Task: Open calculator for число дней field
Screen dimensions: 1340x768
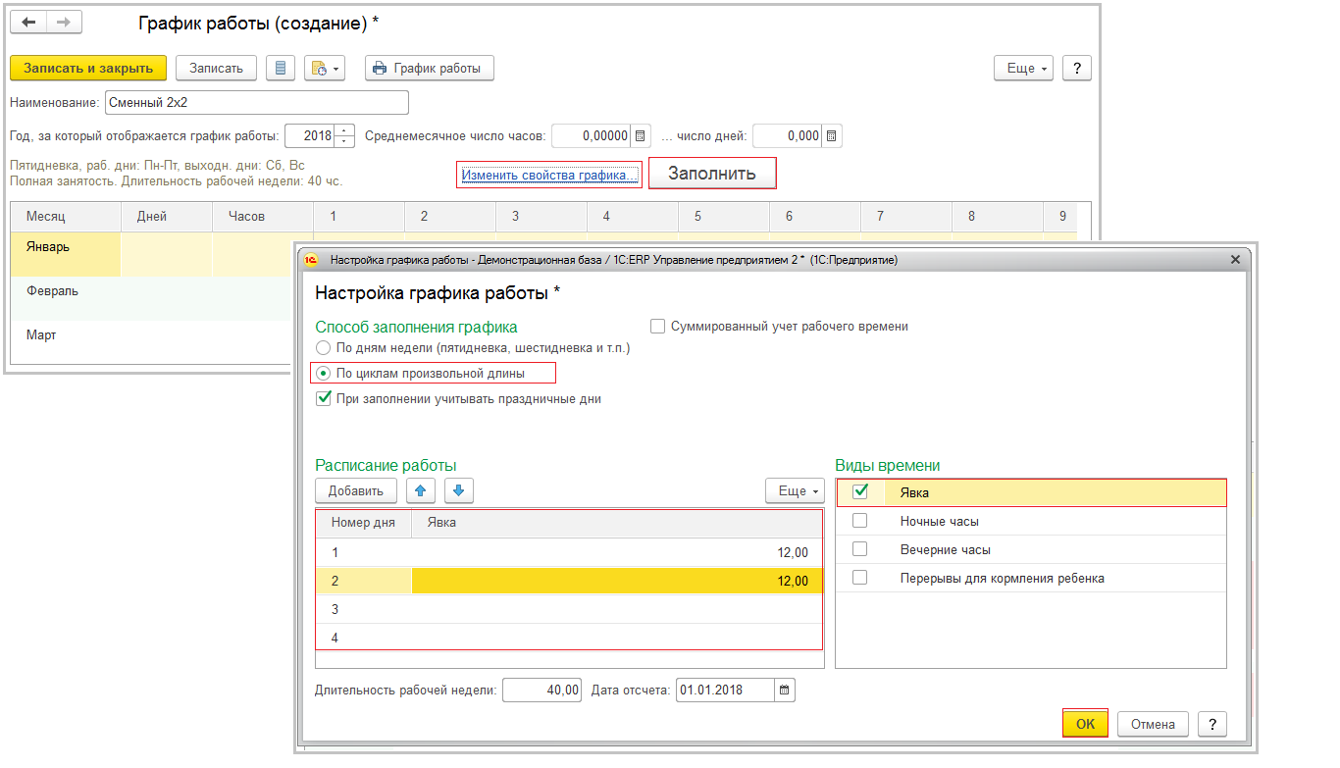Action: 832,135
